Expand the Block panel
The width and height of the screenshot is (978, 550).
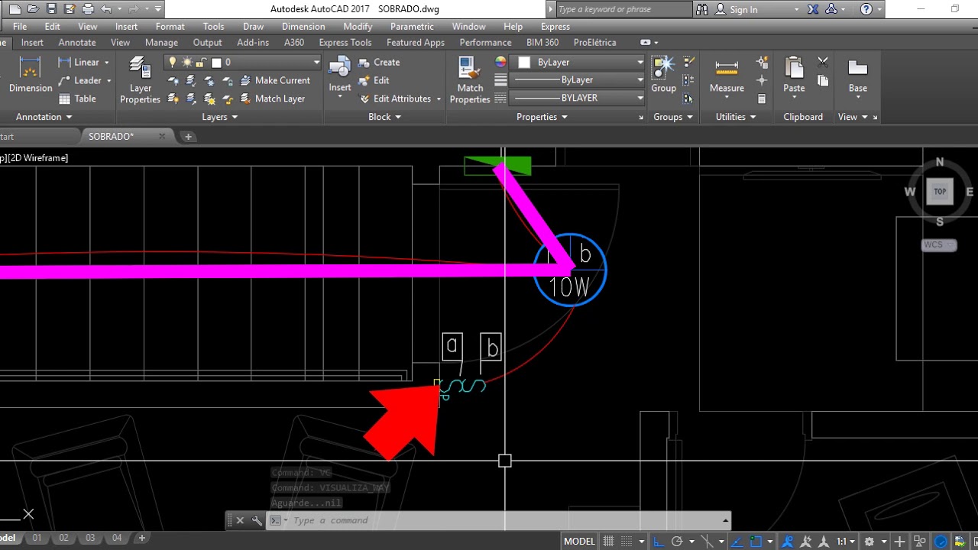384,117
